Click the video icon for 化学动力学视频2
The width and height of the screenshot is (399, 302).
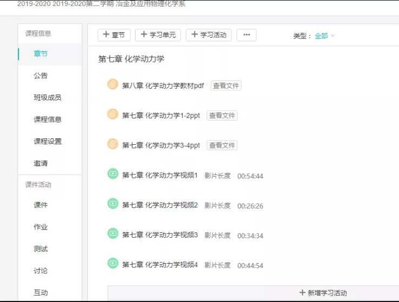112,204
